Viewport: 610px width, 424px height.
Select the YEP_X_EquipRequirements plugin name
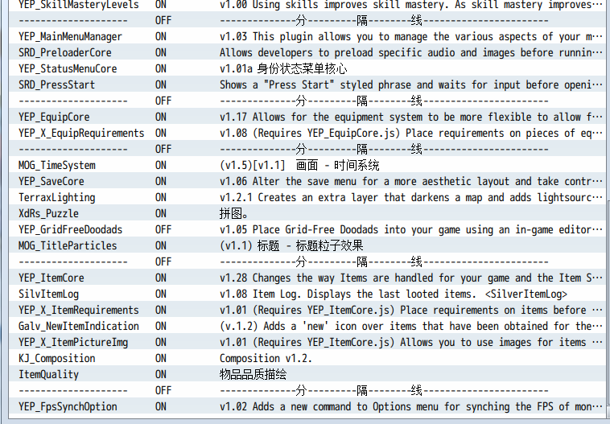point(81,133)
